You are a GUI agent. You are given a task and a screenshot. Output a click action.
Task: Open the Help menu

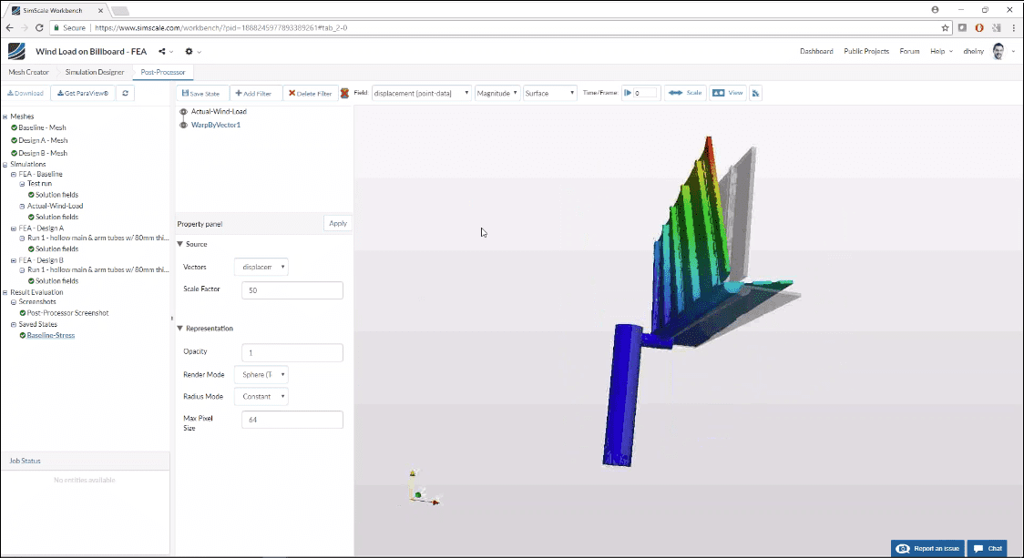(x=940, y=51)
